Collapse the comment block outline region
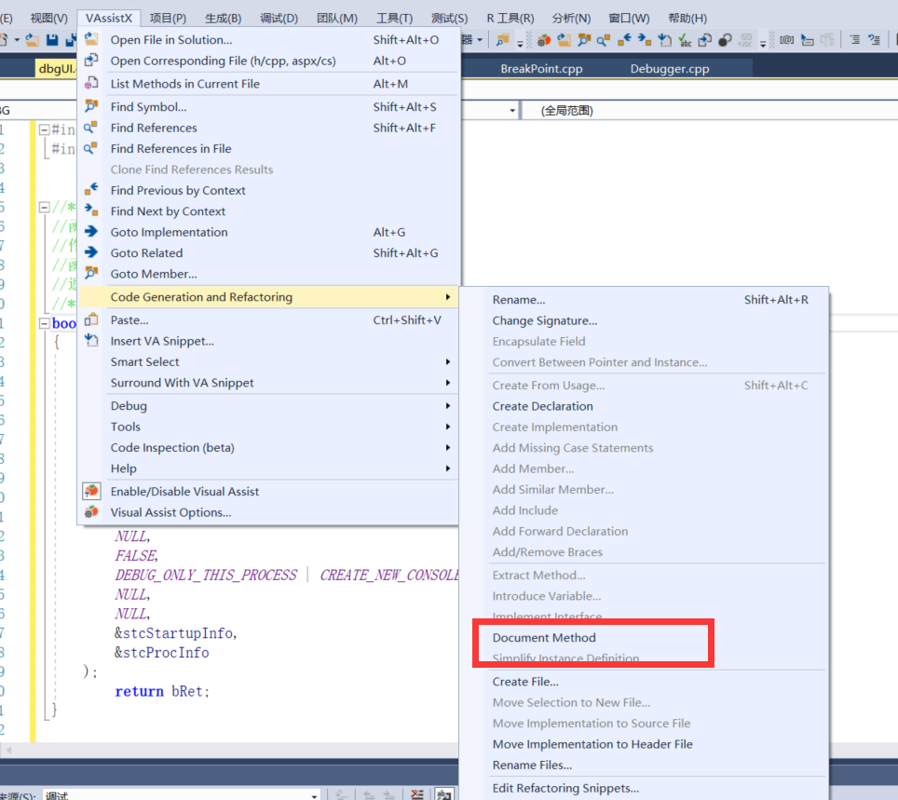The image size is (898, 800). [44, 208]
